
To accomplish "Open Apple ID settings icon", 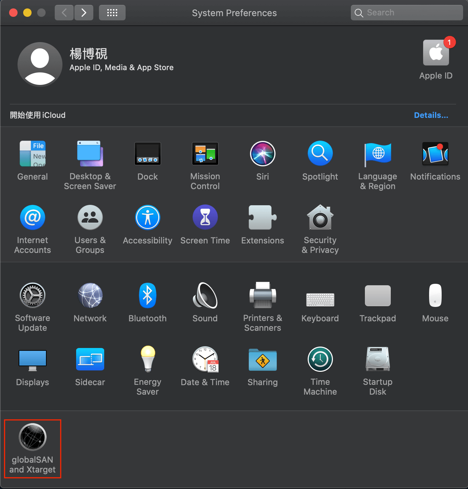I will (436, 53).
